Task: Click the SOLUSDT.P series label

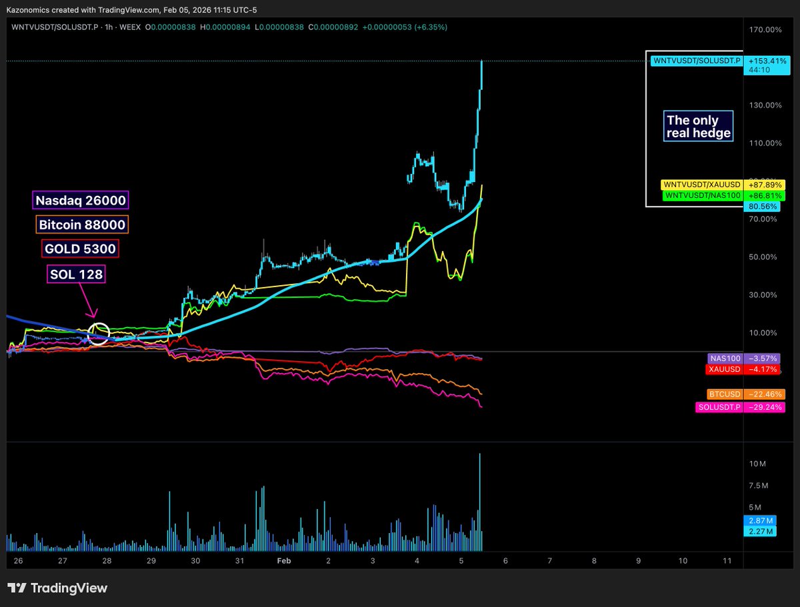Action: point(719,406)
